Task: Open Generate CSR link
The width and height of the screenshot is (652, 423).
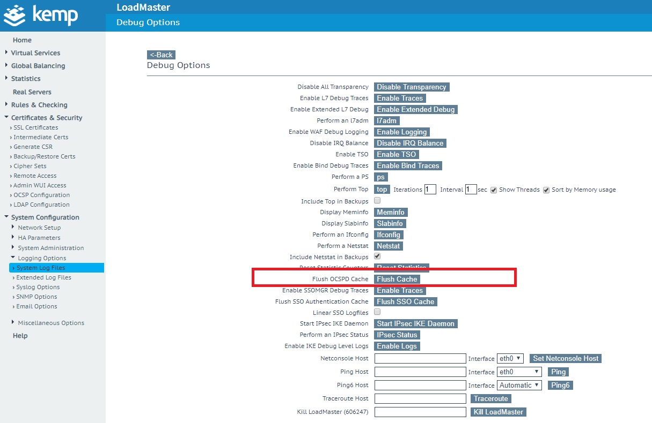Action: pyautogui.click(x=33, y=147)
